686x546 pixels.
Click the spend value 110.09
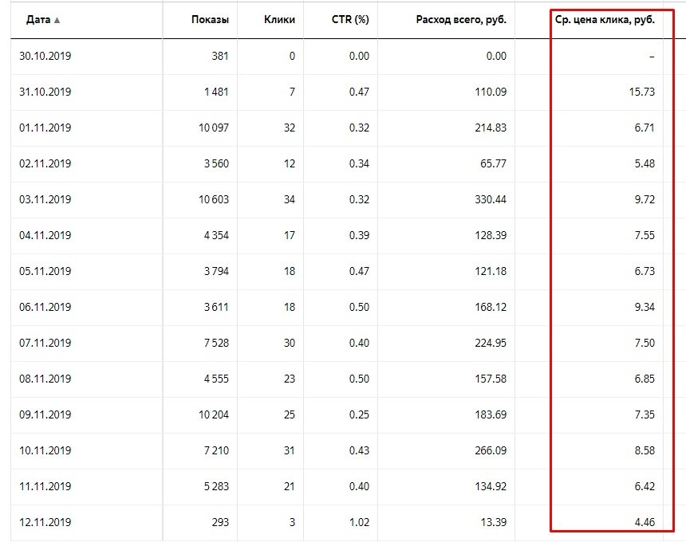pyautogui.click(x=490, y=92)
